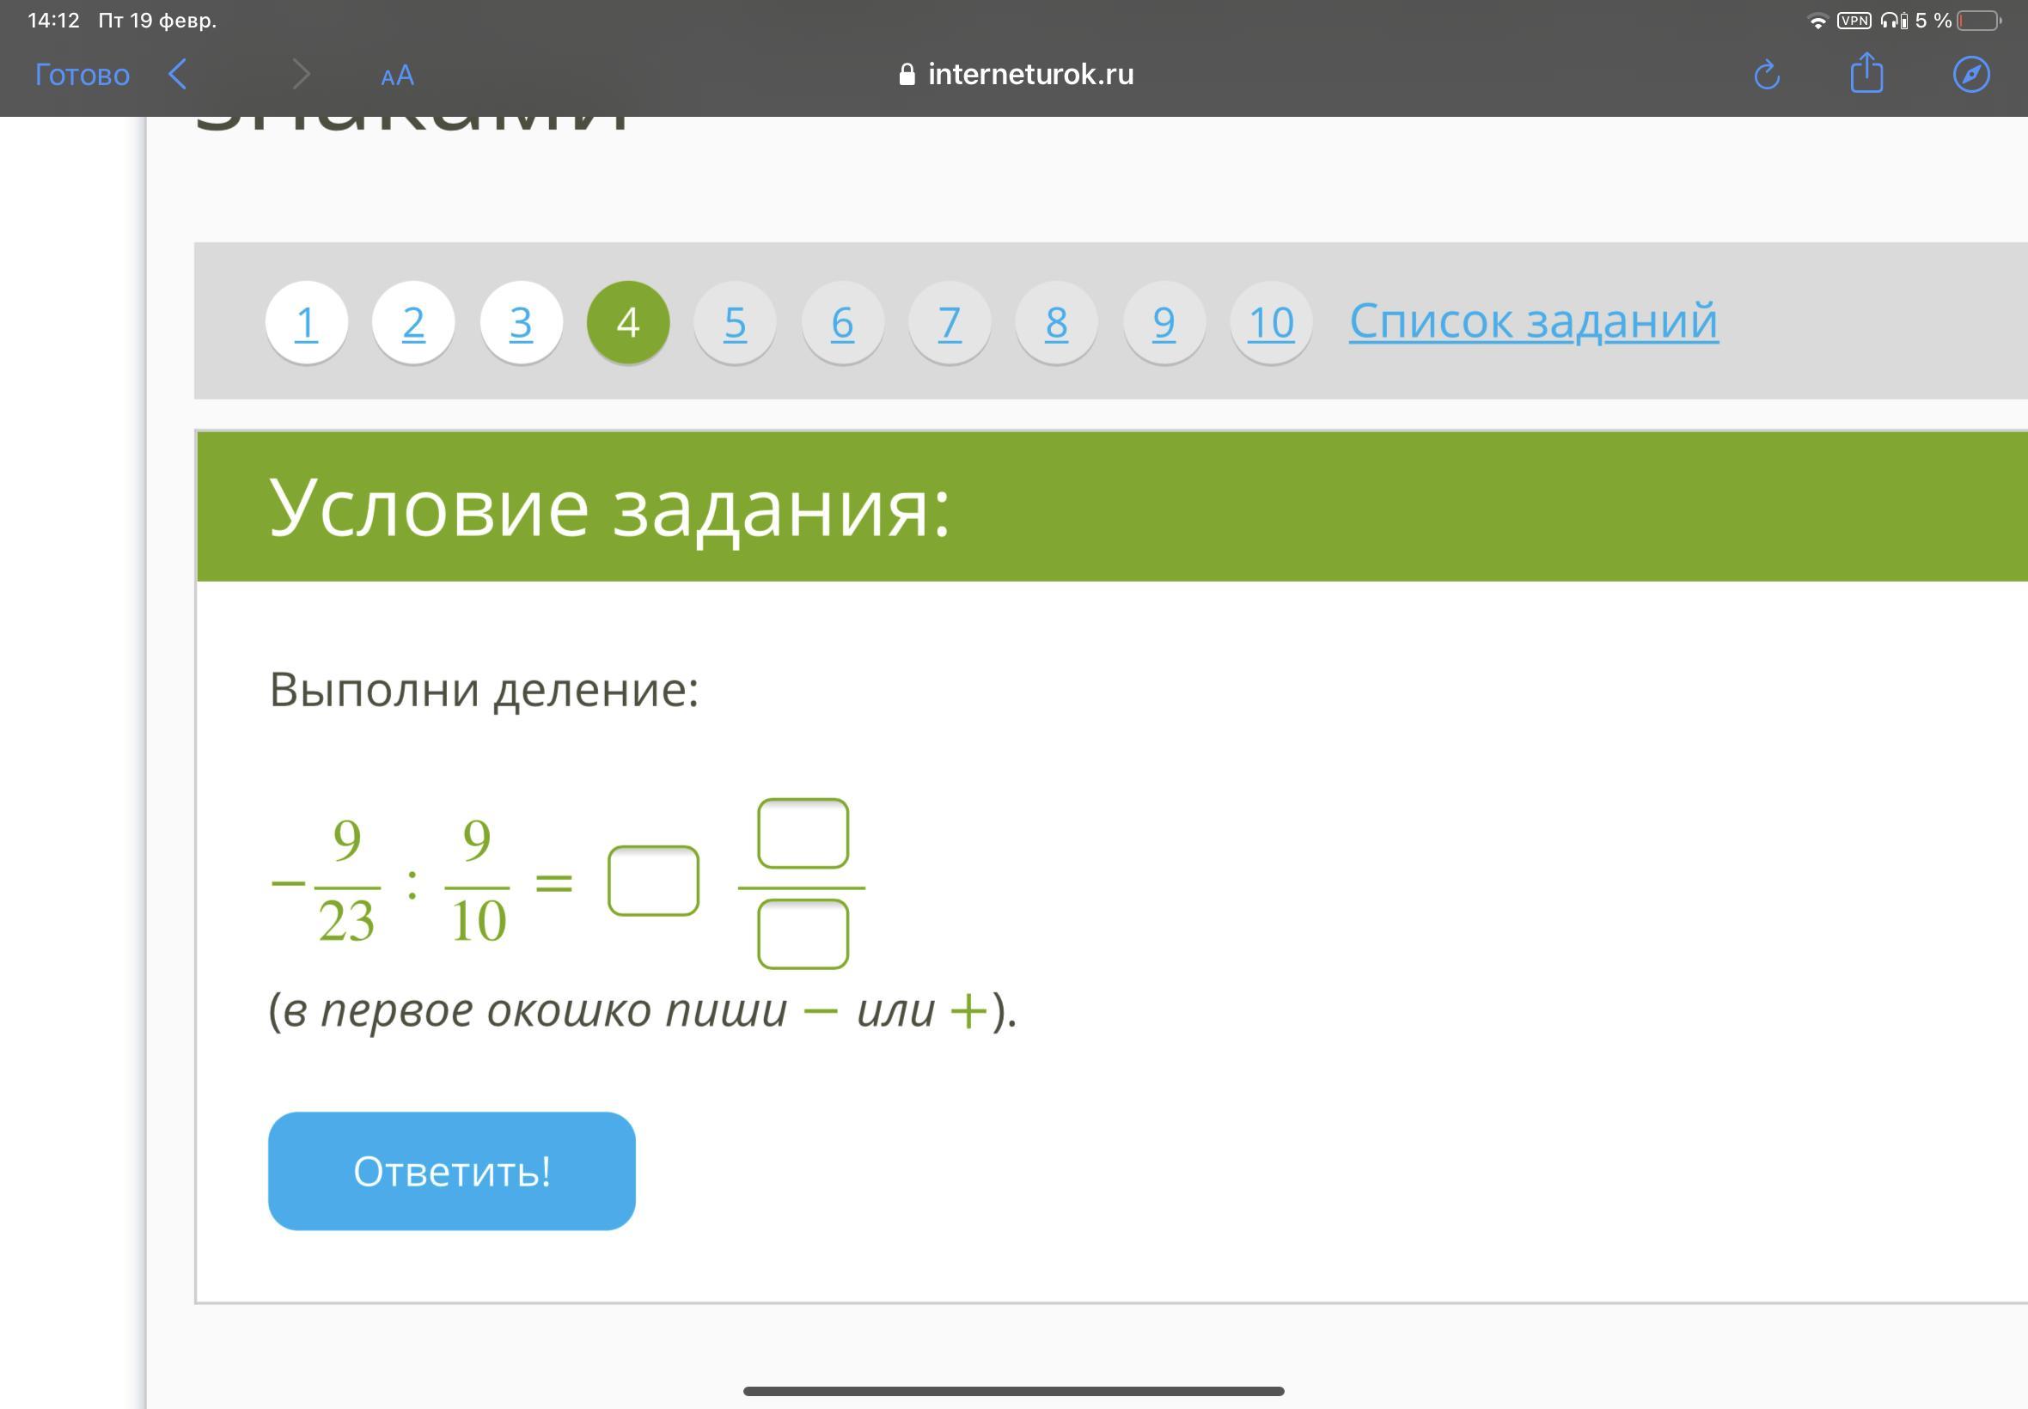Tap the browser back arrow
2028x1409 pixels.
(178, 74)
